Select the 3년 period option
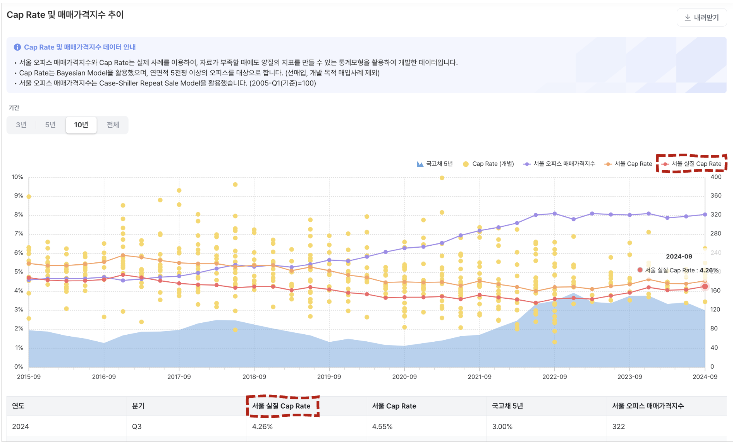Screen dimensions: 736x445 [21, 125]
